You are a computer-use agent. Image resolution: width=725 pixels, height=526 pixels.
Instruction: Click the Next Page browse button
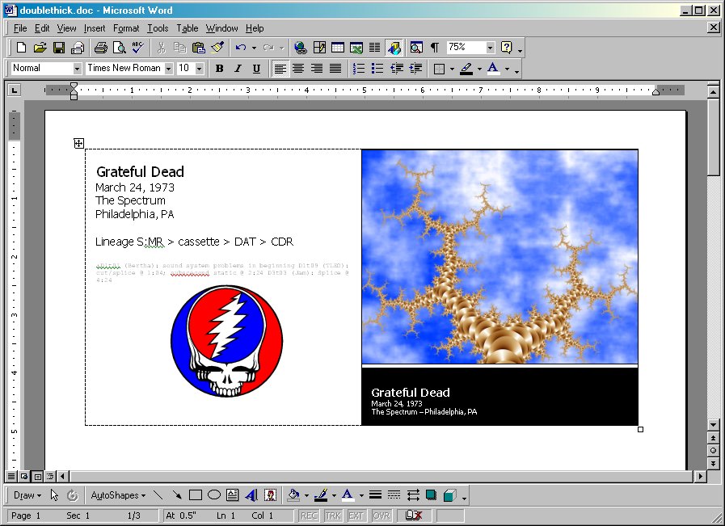(x=713, y=464)
